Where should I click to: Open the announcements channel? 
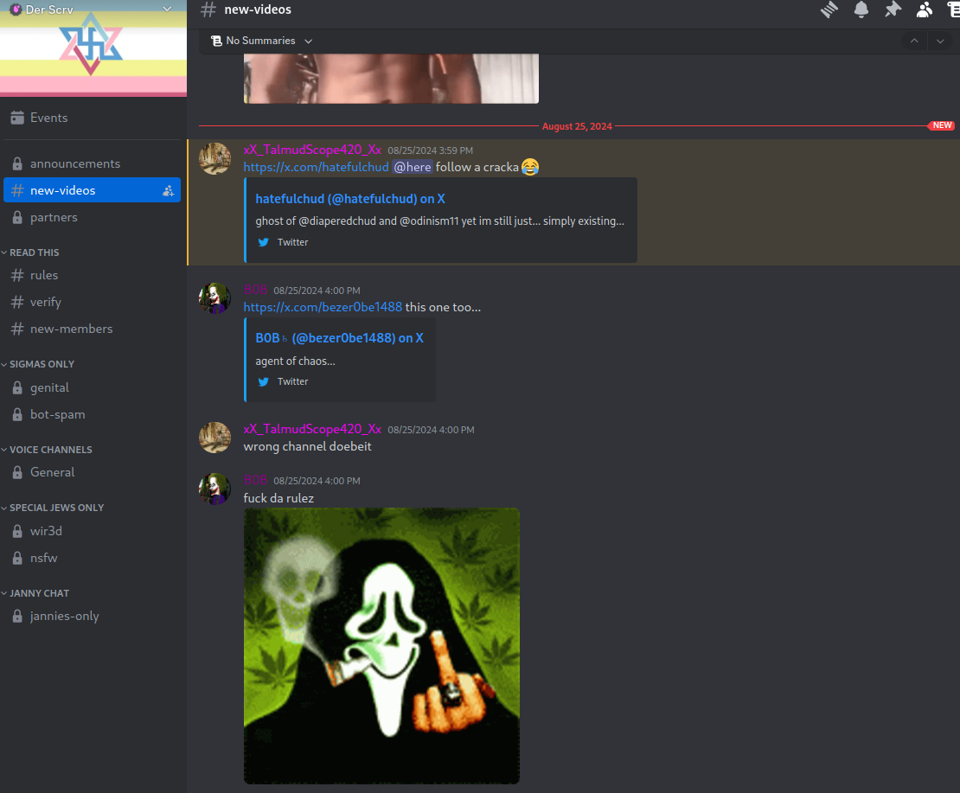92,163
